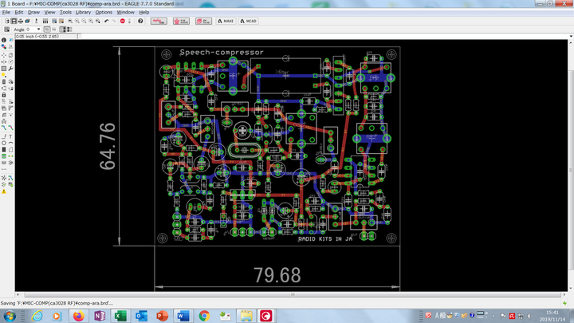Click the Zoom to fit icon
574x323 pixels.
[x=70, y=21]
